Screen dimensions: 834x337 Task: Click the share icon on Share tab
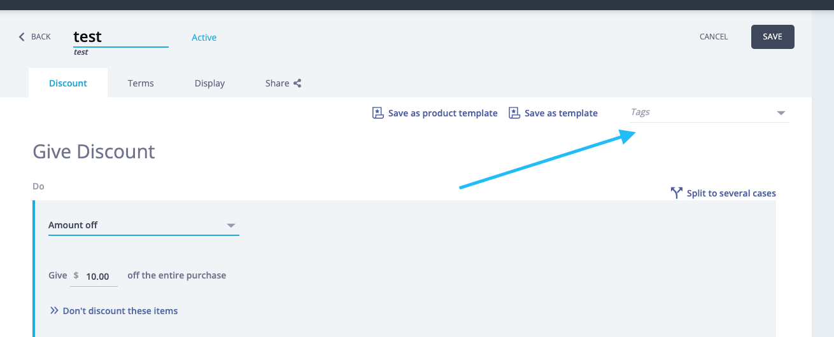[x=297, y=83]
